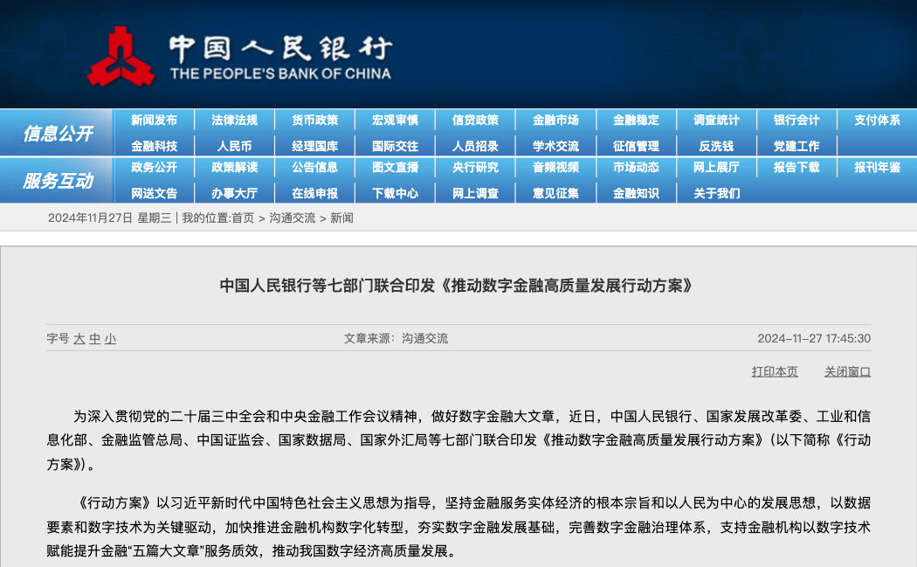This screenshot has width=917, height=567.
Task: Open the 新闻发布 section
Action: (x=155, y=120)
